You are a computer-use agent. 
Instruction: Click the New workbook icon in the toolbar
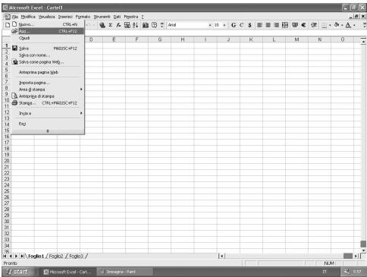click(x=8, y=25)
